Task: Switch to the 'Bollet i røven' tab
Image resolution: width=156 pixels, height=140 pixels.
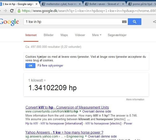Action: point(104,4)
